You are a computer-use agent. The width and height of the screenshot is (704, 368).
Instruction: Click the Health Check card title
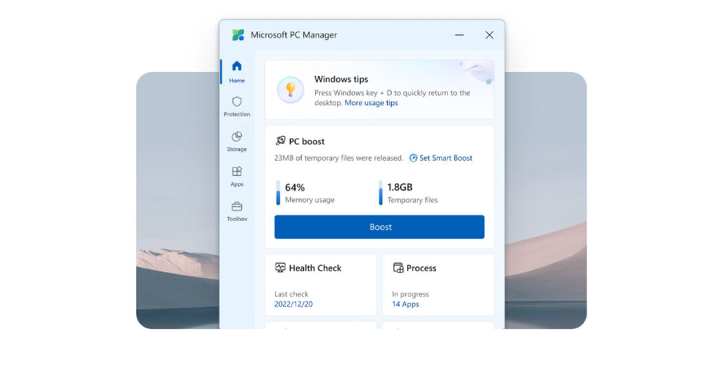tap(315, 268)
